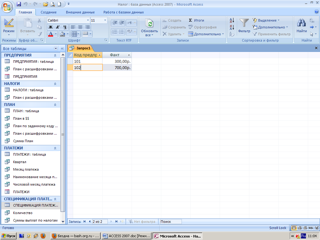
Task: Open Дополнительно in Записи group
Action: (206, 34)
